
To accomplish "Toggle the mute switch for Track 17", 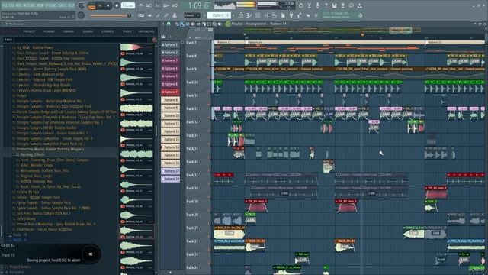I will click(208, 183).
